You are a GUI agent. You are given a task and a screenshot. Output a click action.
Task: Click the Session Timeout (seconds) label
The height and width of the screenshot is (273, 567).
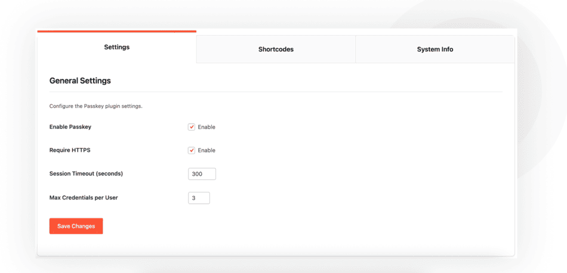pos(86,174)
